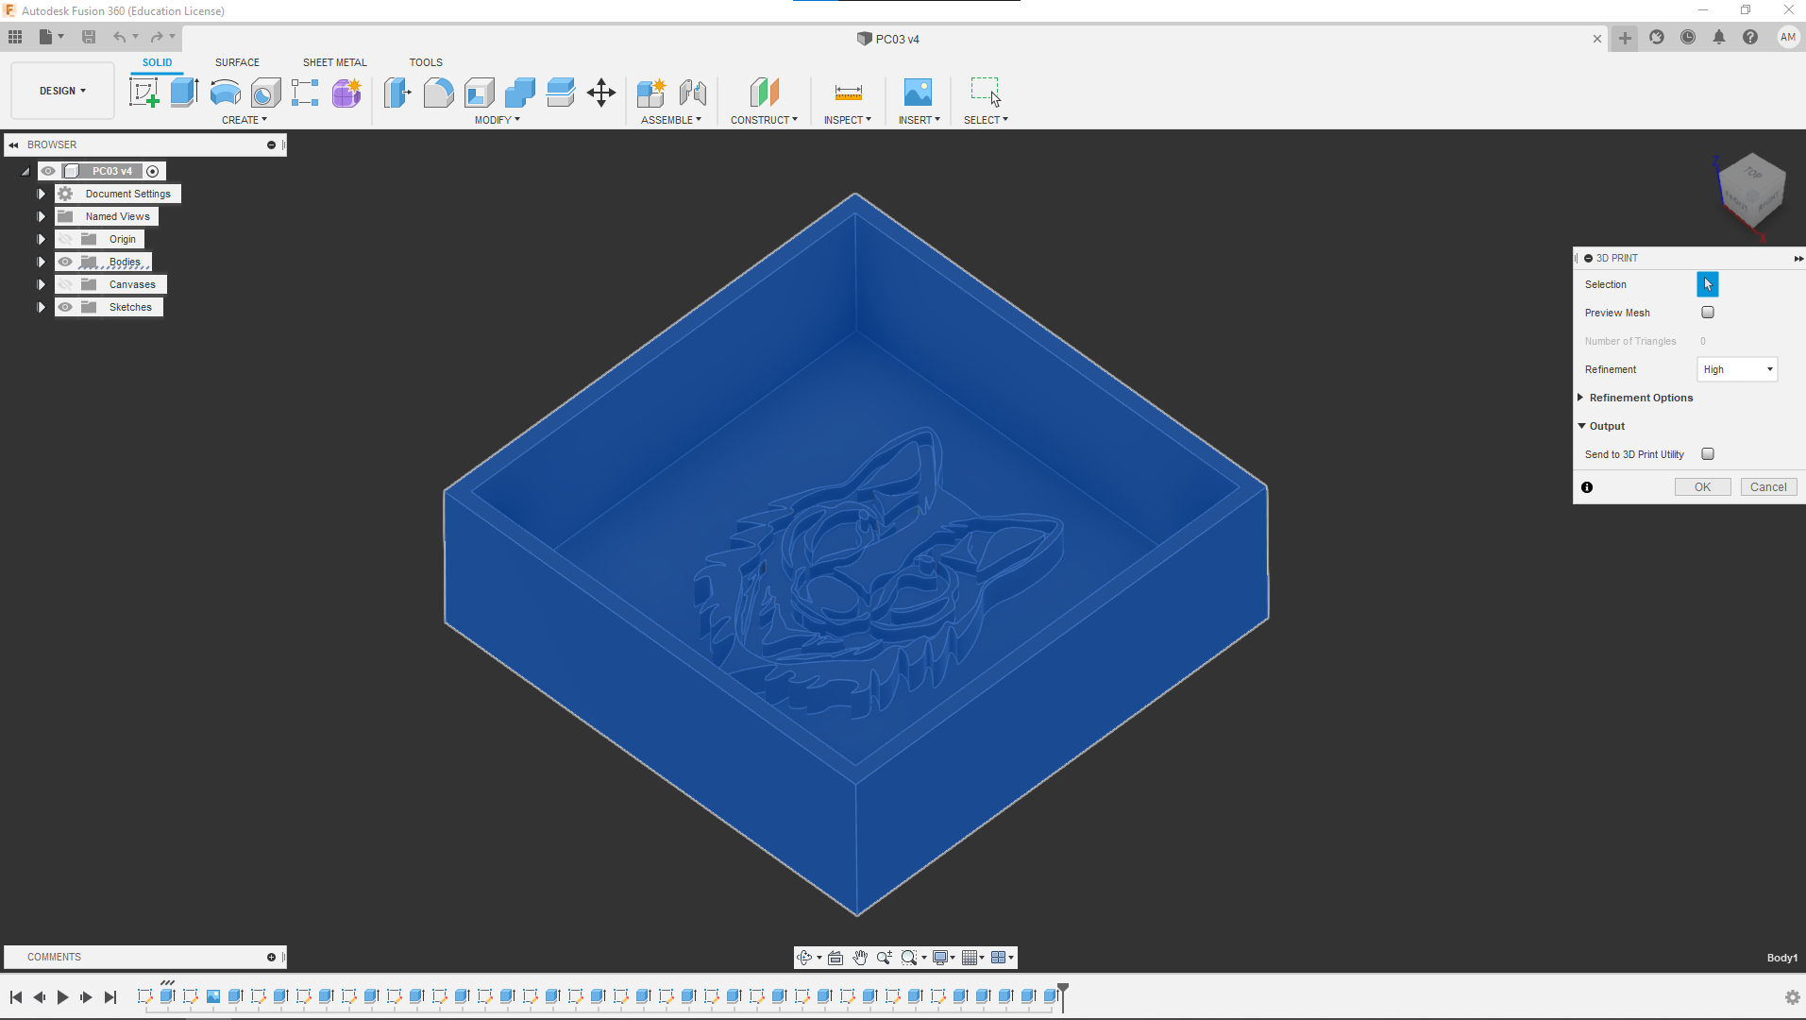Open the DESIGN workspace dropdown
The image size is (1806, 1020).
click(62, 91)
